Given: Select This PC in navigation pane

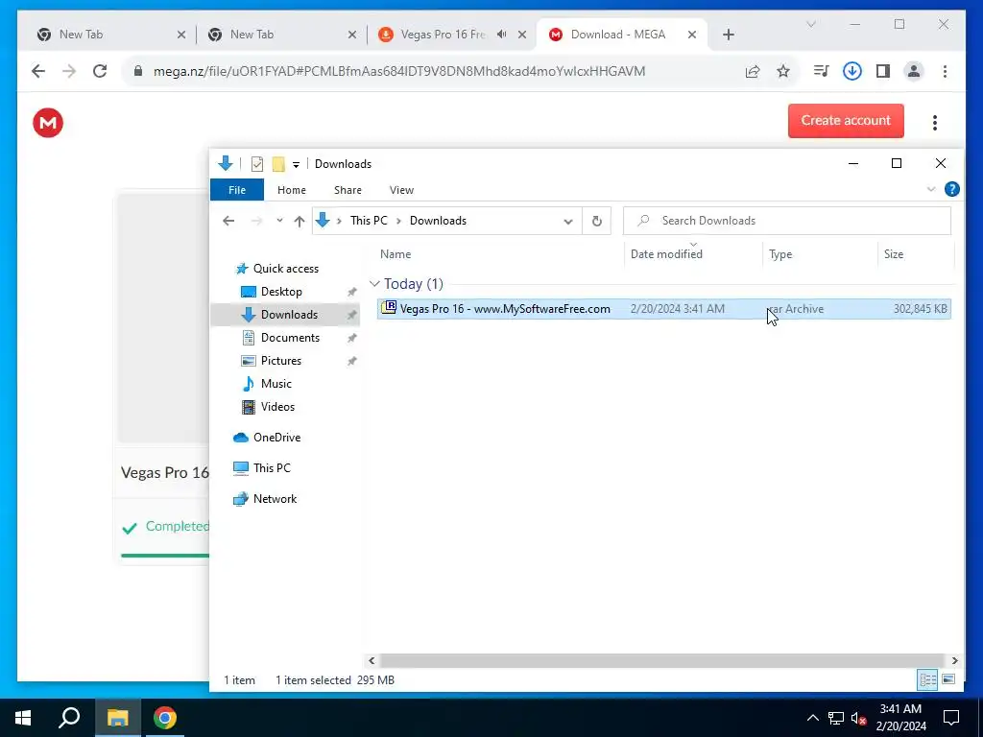Looking at the screenshot, I should pyautogui.click(x=272, y=468).
